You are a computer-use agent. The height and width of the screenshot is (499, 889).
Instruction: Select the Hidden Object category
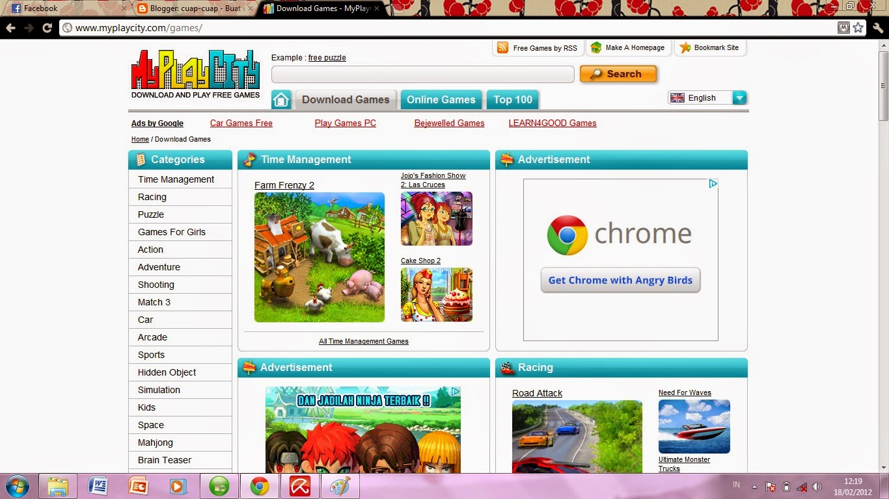[x=180, y=372]
